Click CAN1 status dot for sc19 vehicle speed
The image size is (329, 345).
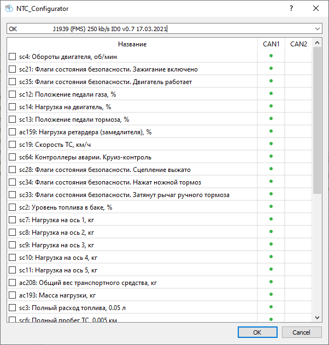tap(271, 144)
